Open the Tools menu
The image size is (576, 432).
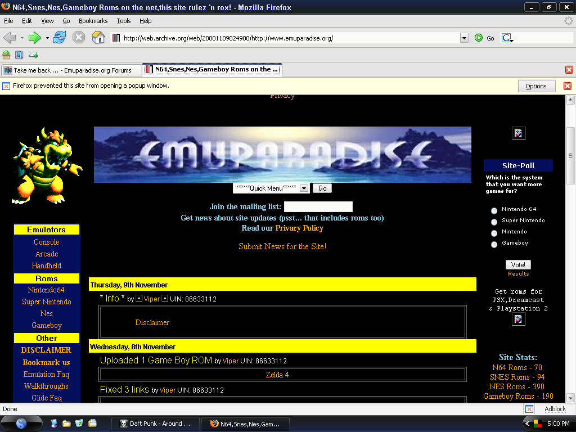tap(124, 21)
